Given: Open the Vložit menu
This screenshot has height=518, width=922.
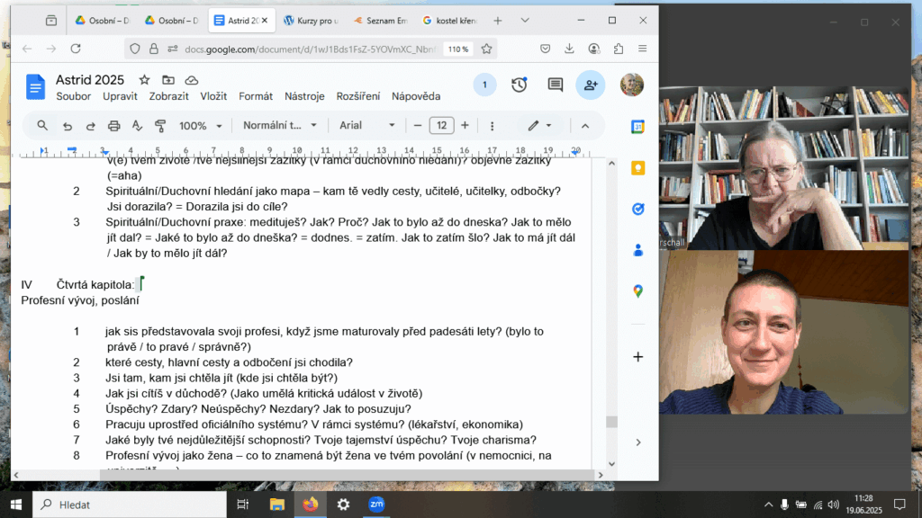Looking at the screenshot, I should [x=213, y=96].
